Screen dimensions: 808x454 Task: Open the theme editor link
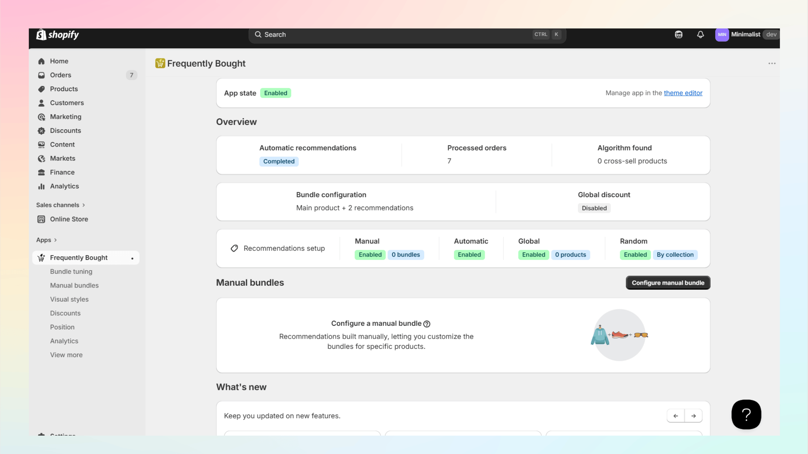click(683, 93)
